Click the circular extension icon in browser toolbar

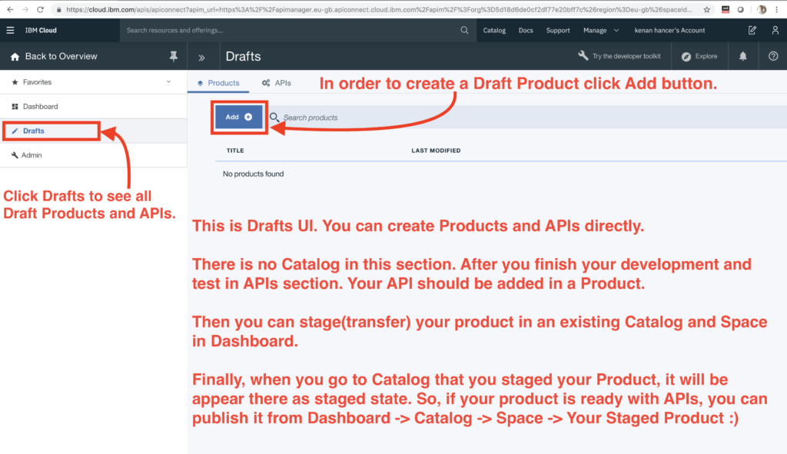coord(740,9)
